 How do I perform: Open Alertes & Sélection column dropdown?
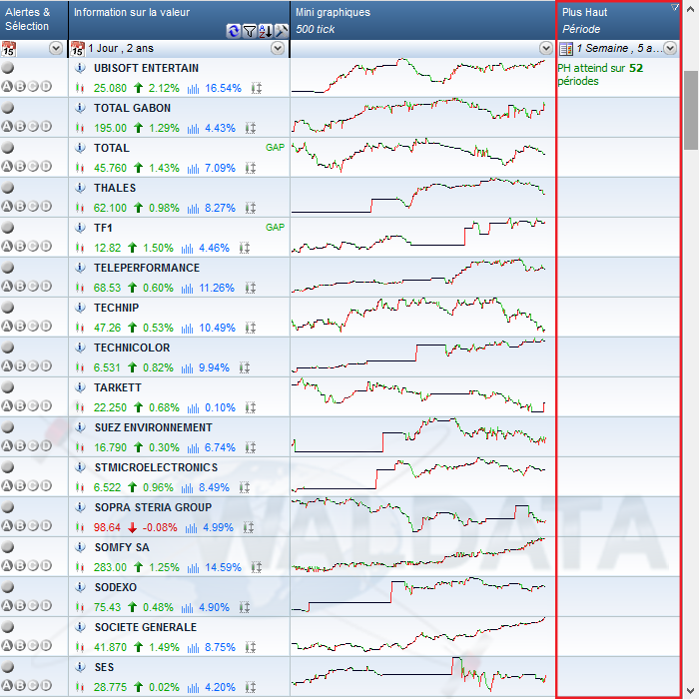click(x=56, y=48)
